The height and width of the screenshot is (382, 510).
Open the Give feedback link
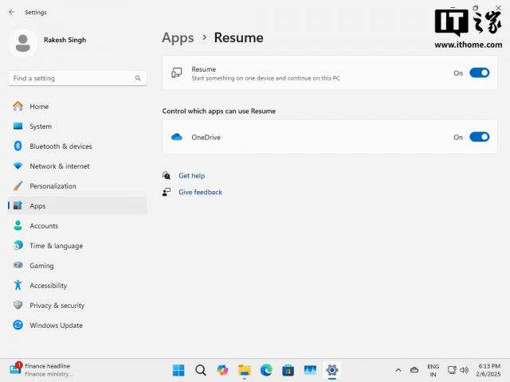pyautogui.click(x=200, y=193)
